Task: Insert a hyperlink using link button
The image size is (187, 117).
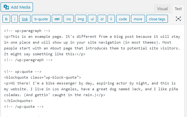Action: (25, 19)
